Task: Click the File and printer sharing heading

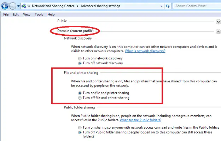Action: [81, 73]
